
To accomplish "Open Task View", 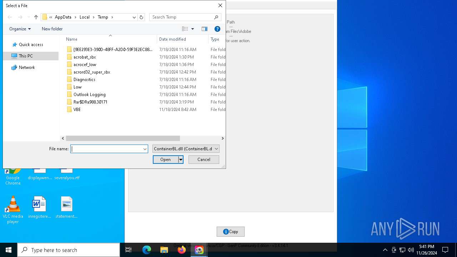I will point(129,250).
